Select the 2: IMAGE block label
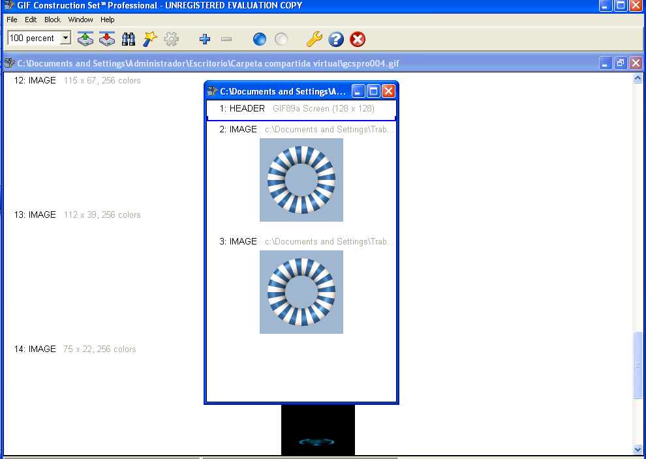Viewport: 646px width, 459px height. [x=238, y=129]
